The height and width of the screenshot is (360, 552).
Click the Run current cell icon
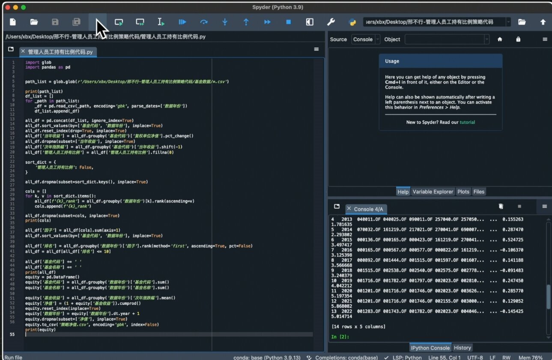pos(119,22)
